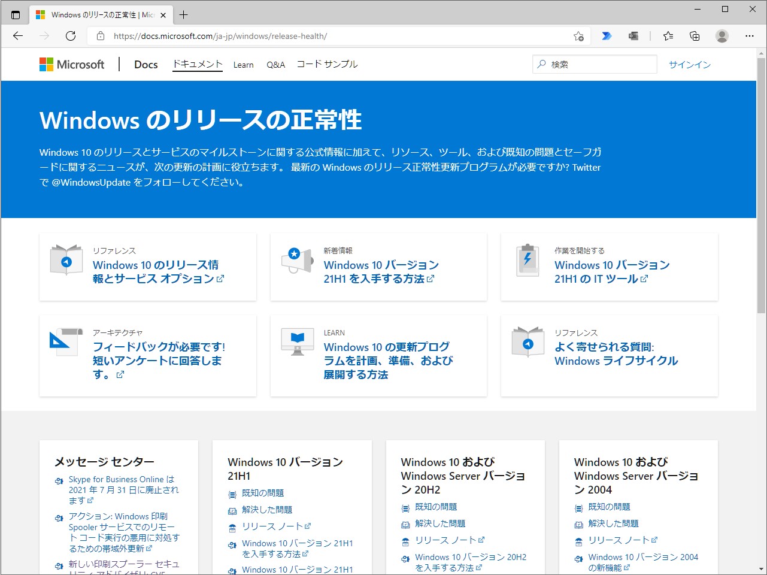The height and width of the screenshot is (575, 767).
Task: Switch to the ドキュメント menu item
Action: click(197, 63)
